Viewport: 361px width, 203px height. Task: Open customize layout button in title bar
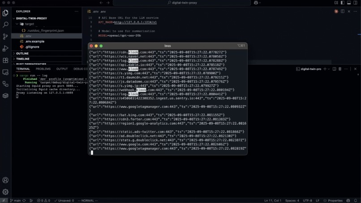(336, 3)
